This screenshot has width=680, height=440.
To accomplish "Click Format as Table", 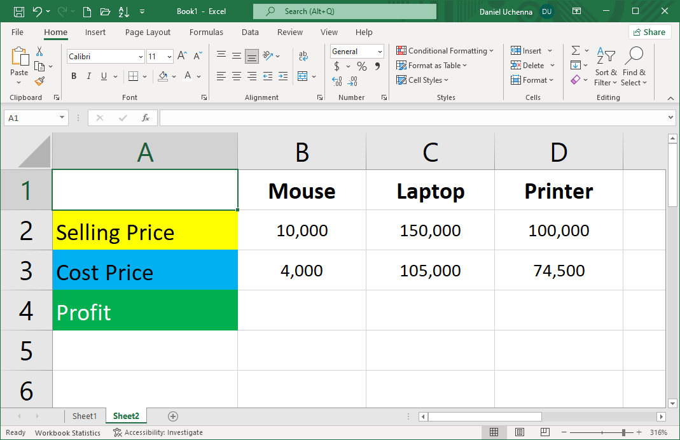I will 432,65.
